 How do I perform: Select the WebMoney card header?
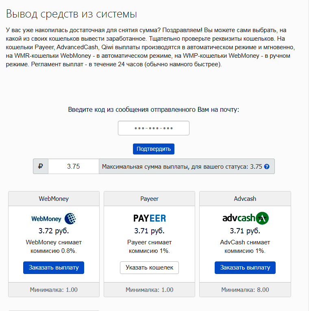(x=54, y=199)
